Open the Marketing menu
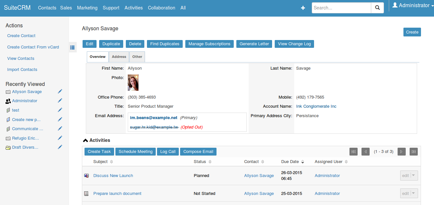The height and width of the screenshot is (205, 434). 87,7
